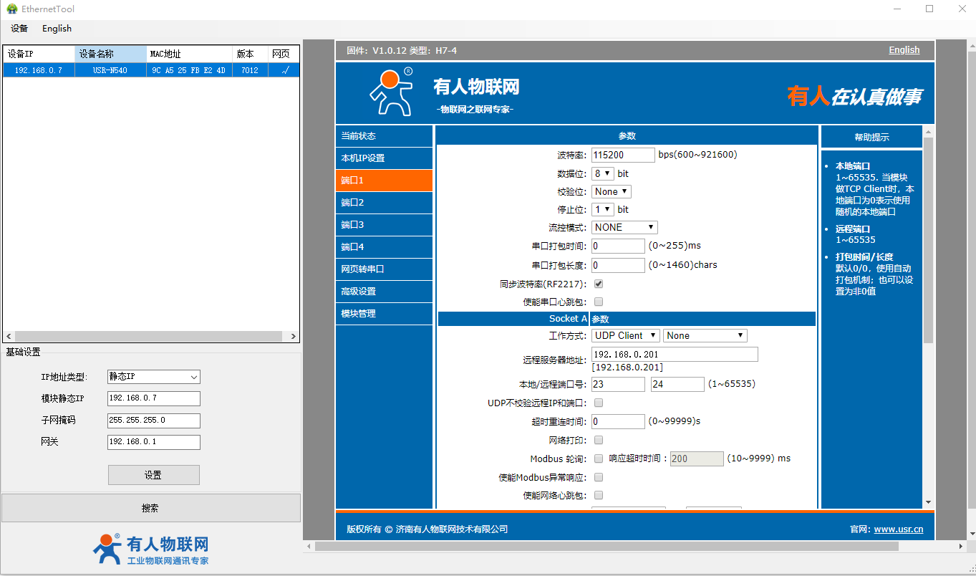Click the baud rate input field
976x576 pixels.
622,155
